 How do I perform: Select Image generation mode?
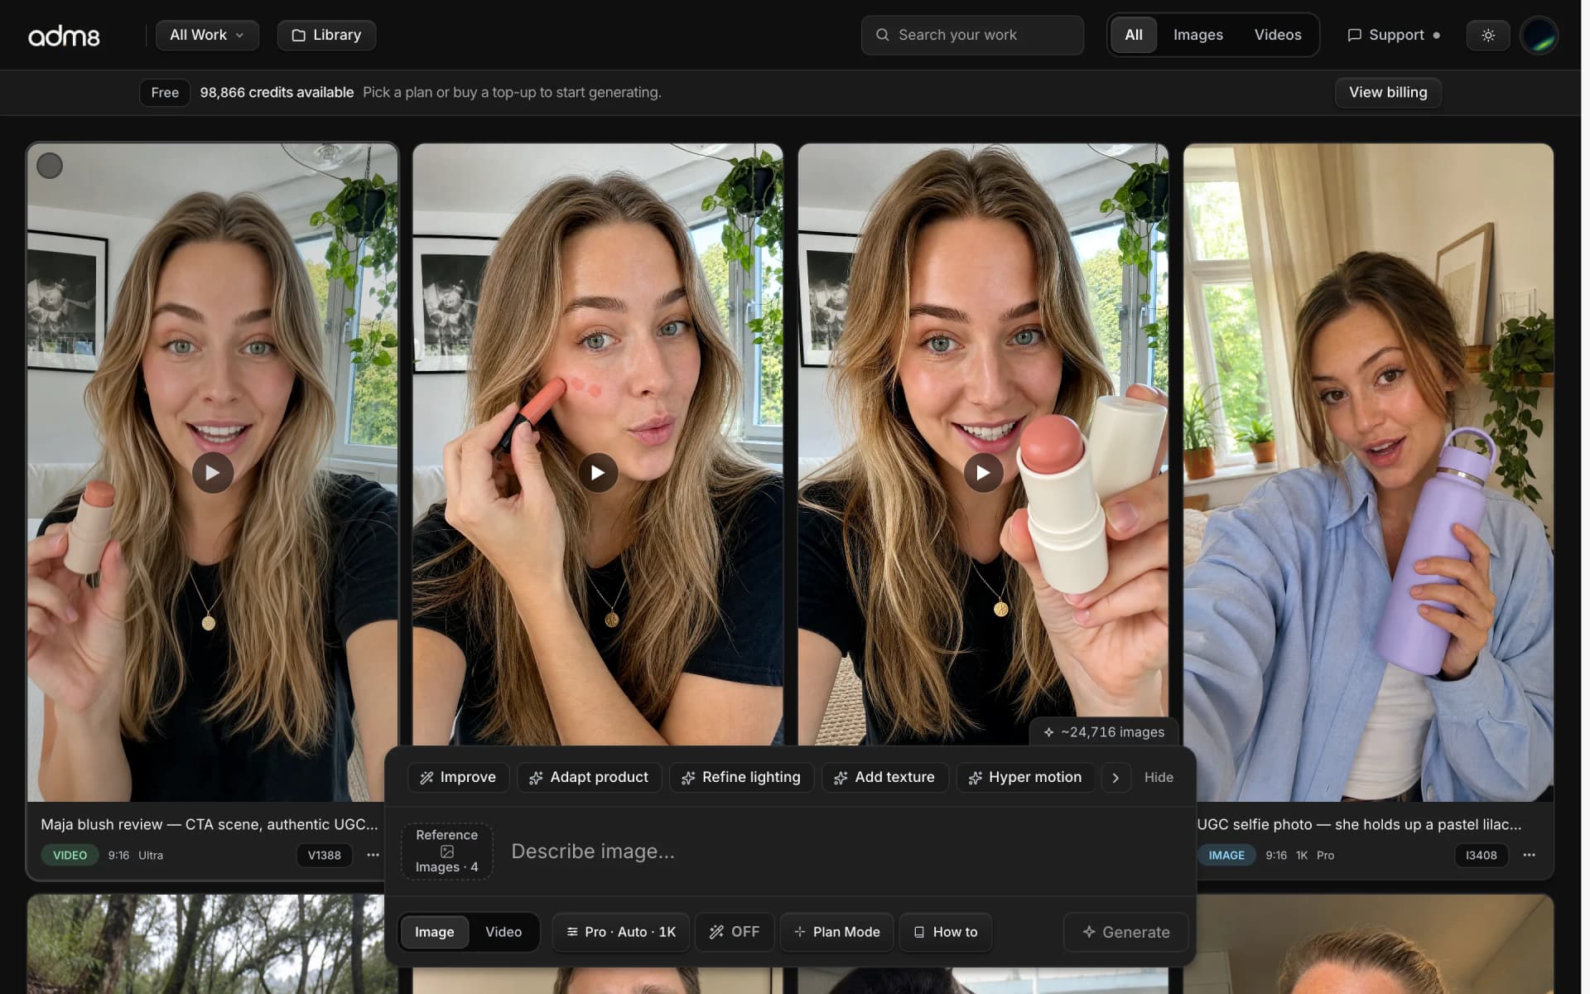pos(434,932)
